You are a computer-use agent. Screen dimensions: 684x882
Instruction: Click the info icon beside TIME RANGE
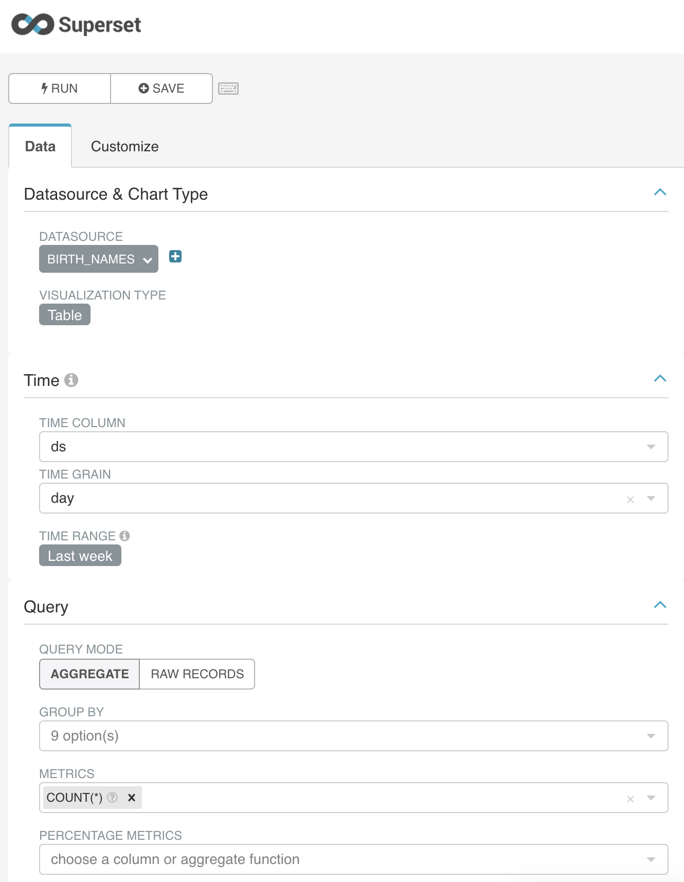pos(124,536)
